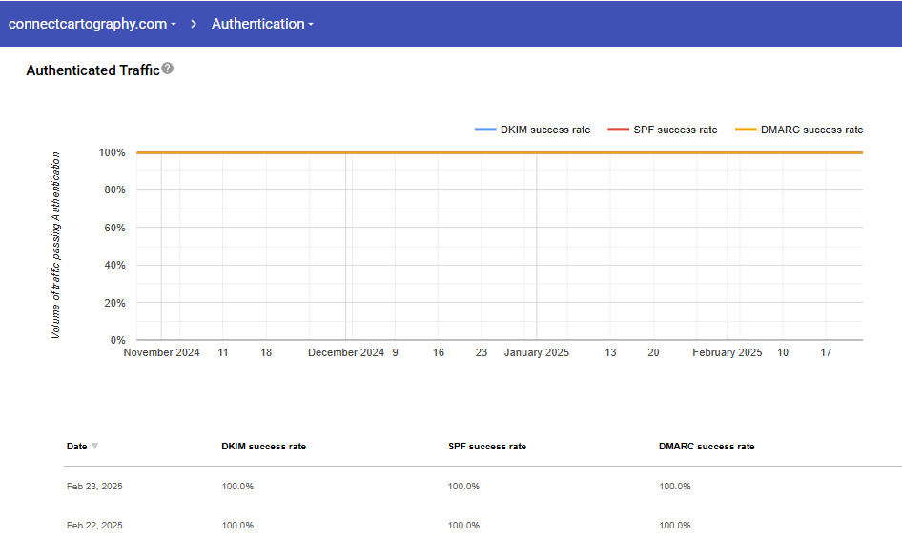Toggle the DKIM success rate legend label
The image size is (902, 538).
[x=545, y=130]
